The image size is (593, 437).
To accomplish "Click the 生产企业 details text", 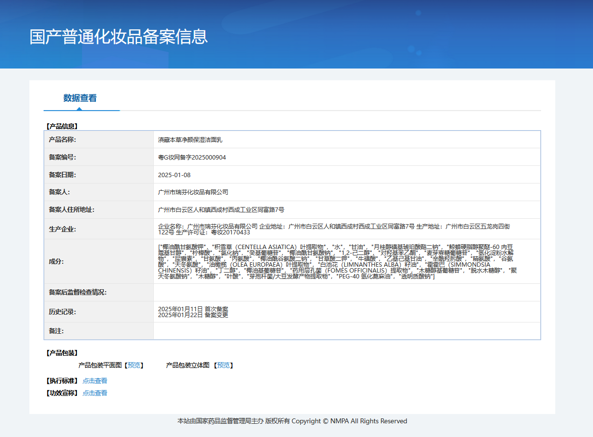I will (x=334, y=229).
